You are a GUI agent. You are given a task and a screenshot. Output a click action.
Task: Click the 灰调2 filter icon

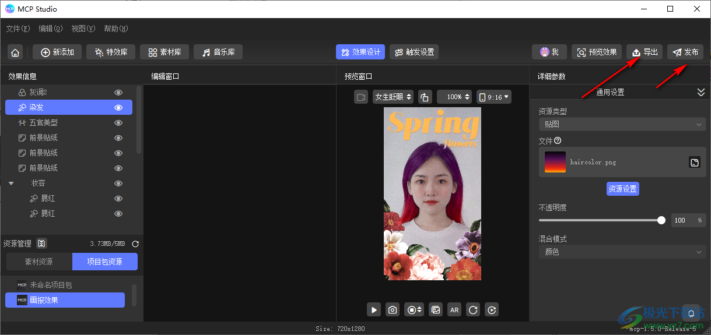coord(22,93)
